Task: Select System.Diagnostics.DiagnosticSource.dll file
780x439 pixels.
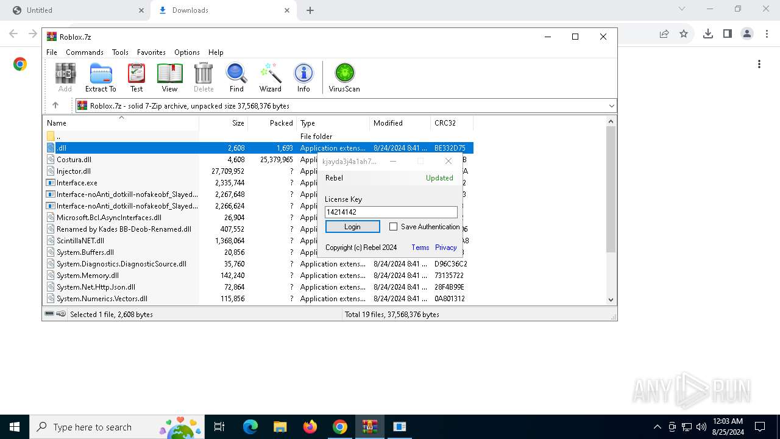Action: click(x=121, y=264)
